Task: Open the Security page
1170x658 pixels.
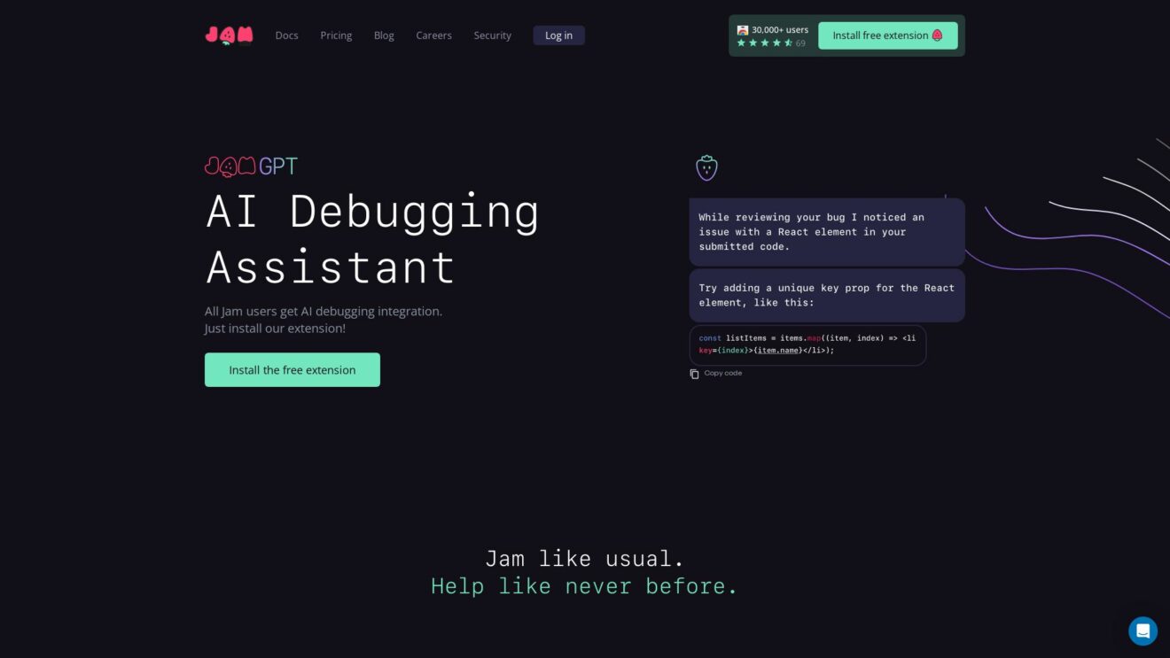Action: point(492,35)
